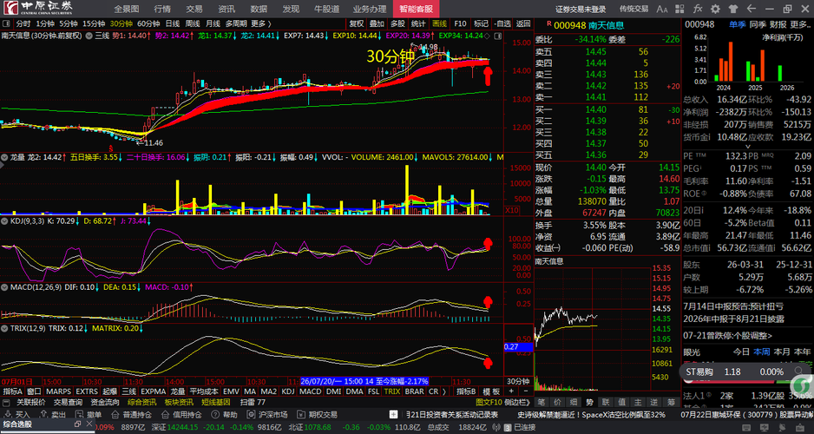Open 期权交易 options trading
814x434 pixels.
click(318, 415)
